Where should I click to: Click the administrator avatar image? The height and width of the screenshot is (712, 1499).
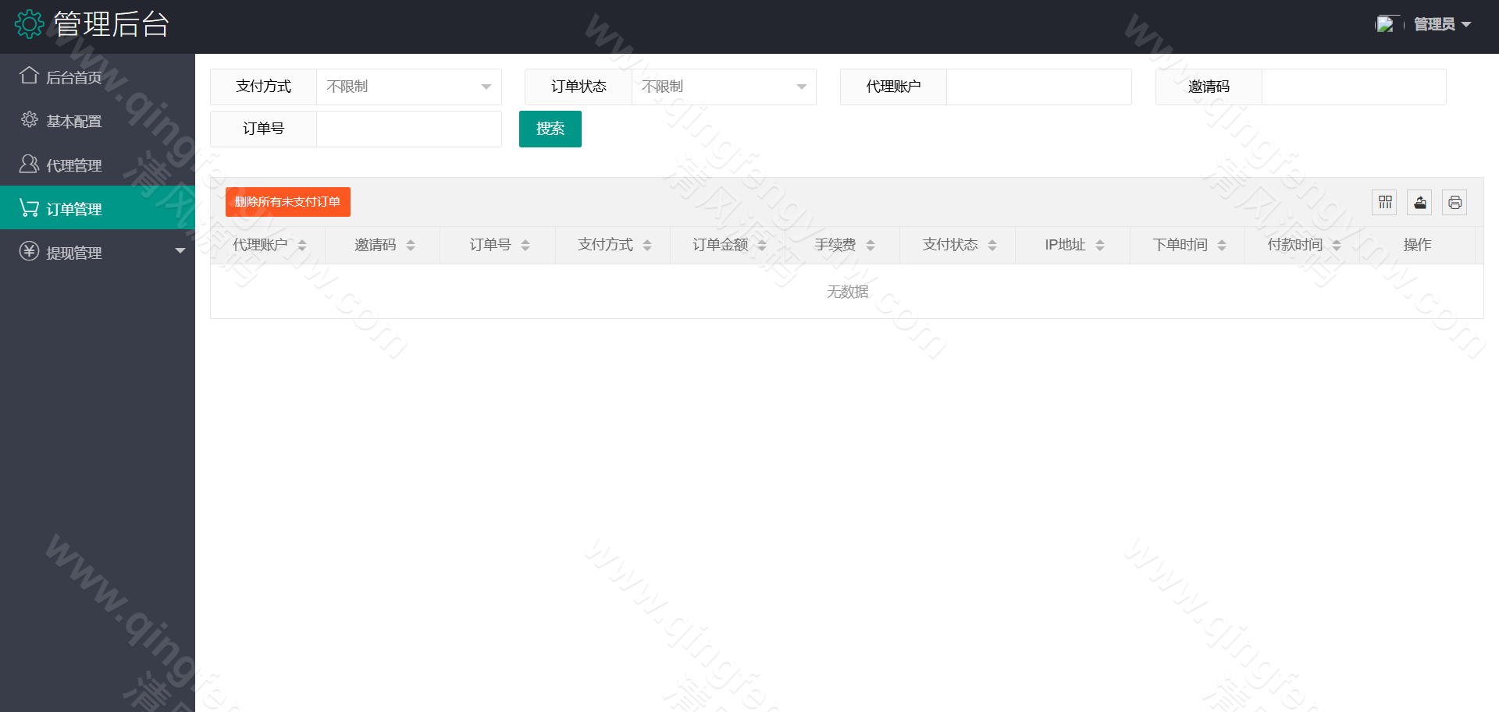[1386, 23]
